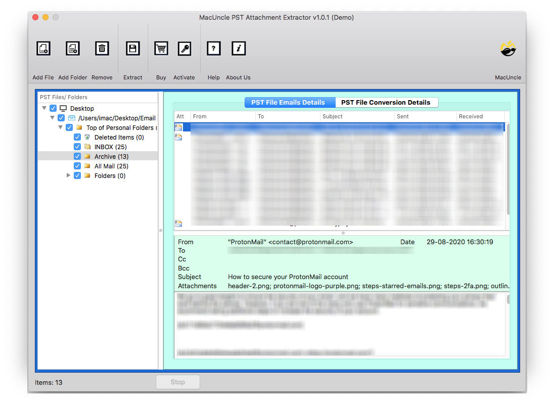Image resolution: width=554 pixels, height=404 pixels.
Task: Switch to PST File Conversion Details tab
Action: coord(386,102)
